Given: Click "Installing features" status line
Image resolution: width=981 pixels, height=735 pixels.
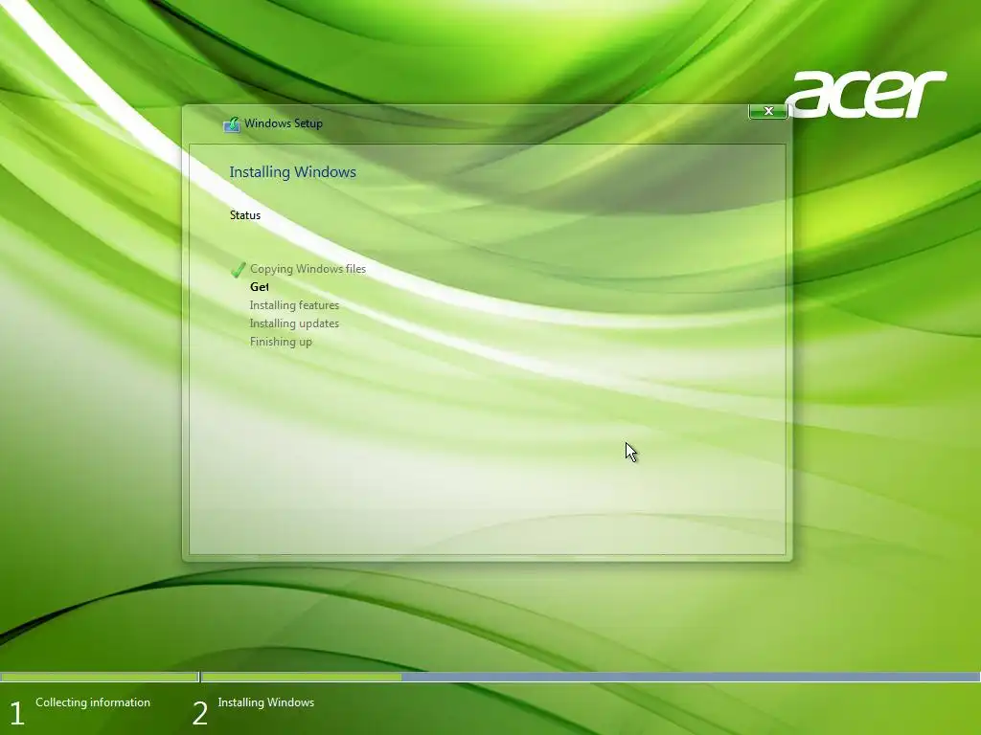Looking at the screenshot, I should click(294, 305).
